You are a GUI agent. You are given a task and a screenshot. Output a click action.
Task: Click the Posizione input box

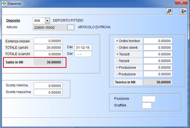tap(149, 99)
